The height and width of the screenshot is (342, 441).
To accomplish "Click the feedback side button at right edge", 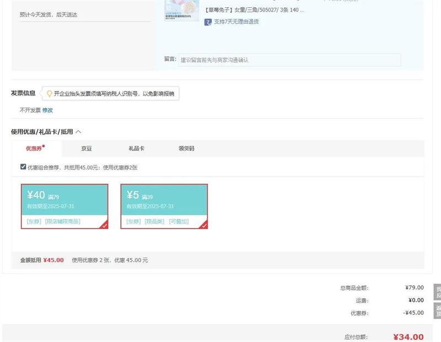I will click(438, 292).
